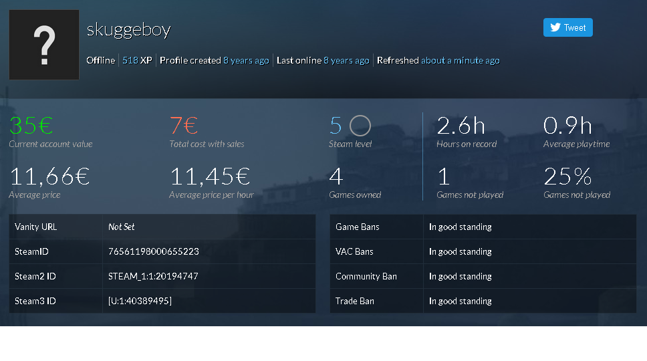Image resolution: width=647 pixels, height=361 pixels.
Task: Click the 'Steam level' caption
Action: 350,144
